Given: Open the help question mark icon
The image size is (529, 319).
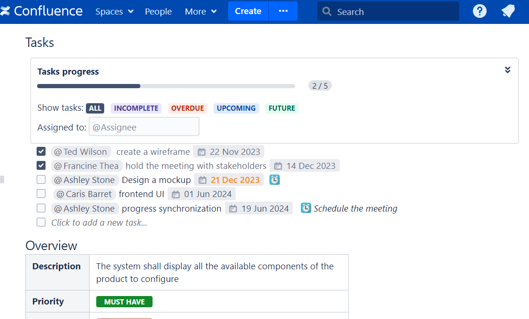Looking at the screenshot, I should tap(479, 11).
